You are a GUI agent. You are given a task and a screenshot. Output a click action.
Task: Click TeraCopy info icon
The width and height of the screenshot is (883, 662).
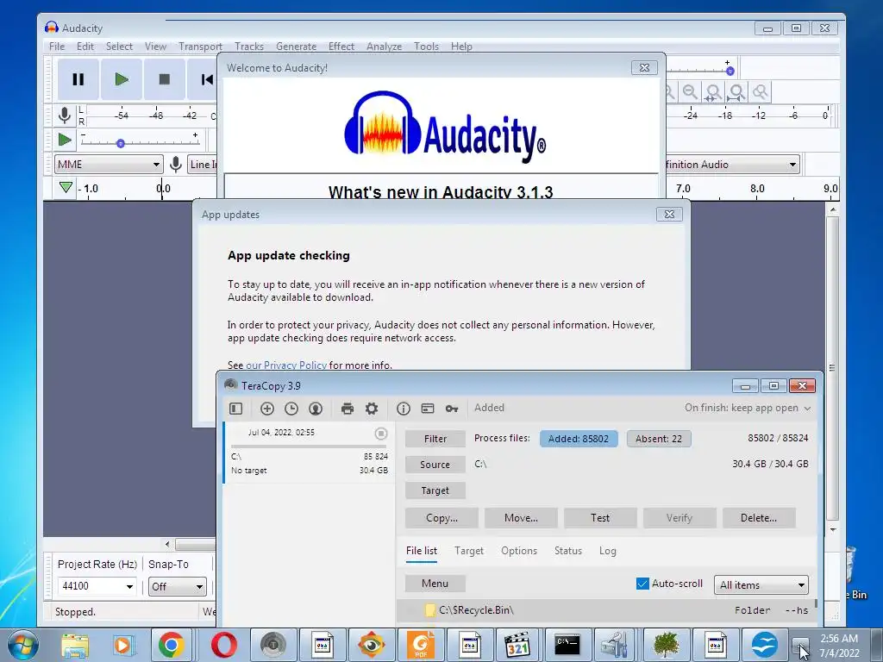point(404,409)
